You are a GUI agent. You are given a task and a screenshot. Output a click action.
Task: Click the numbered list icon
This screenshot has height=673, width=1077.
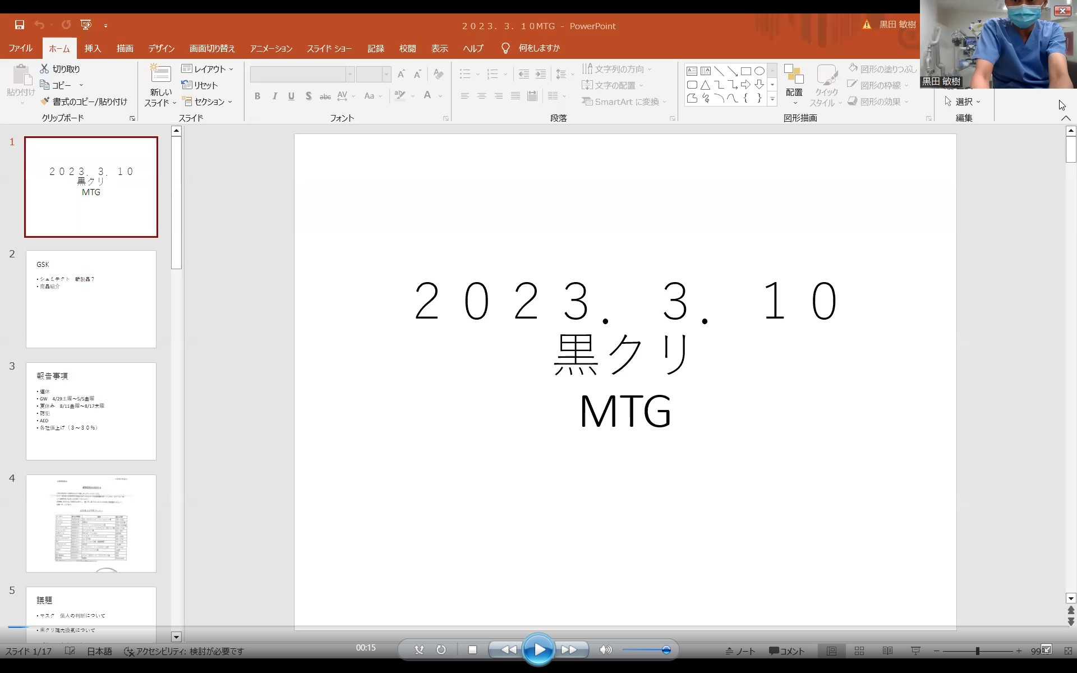click(493, 74)
